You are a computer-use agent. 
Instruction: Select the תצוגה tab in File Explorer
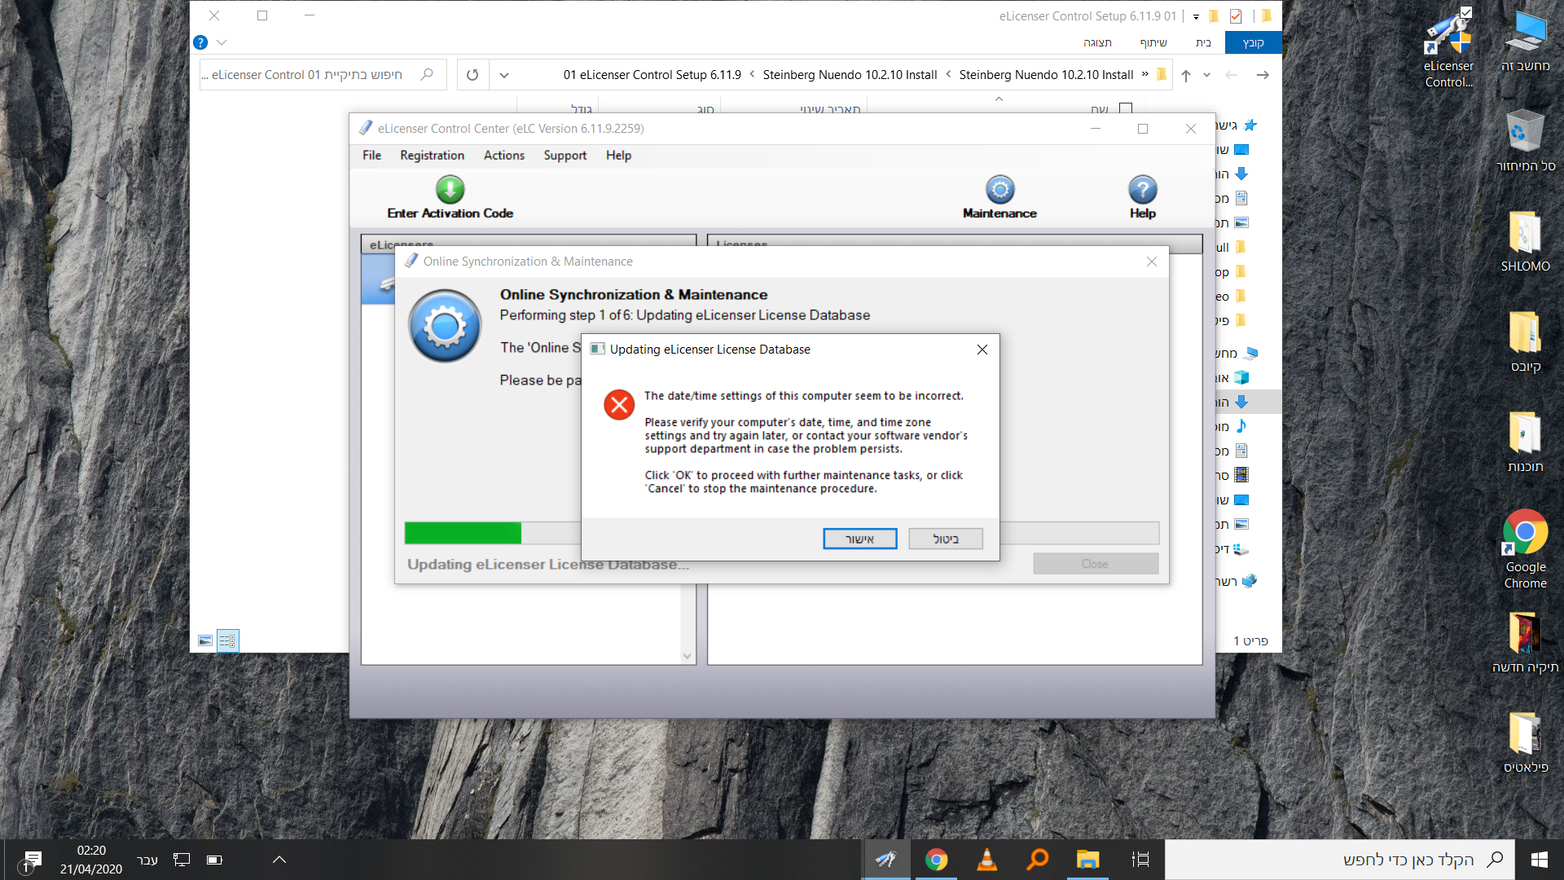[x=1097, y=42]
